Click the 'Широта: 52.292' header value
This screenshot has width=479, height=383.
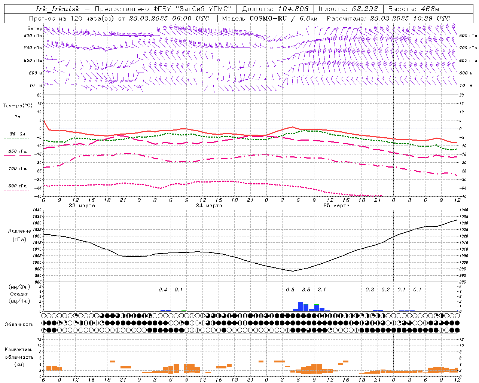(348, 9)
